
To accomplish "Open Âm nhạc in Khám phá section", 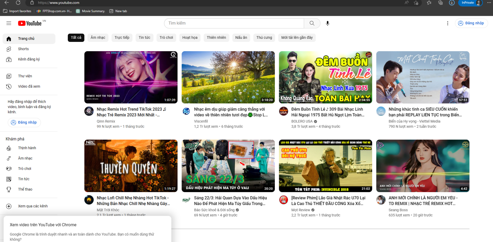I will pos(29,158).
